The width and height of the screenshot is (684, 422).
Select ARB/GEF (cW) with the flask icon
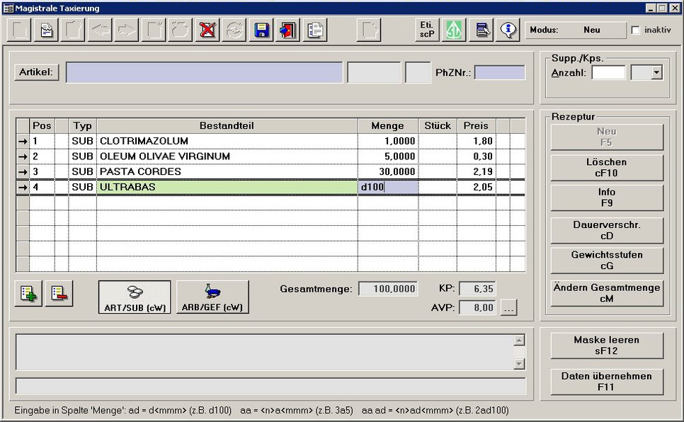[212, 297]
